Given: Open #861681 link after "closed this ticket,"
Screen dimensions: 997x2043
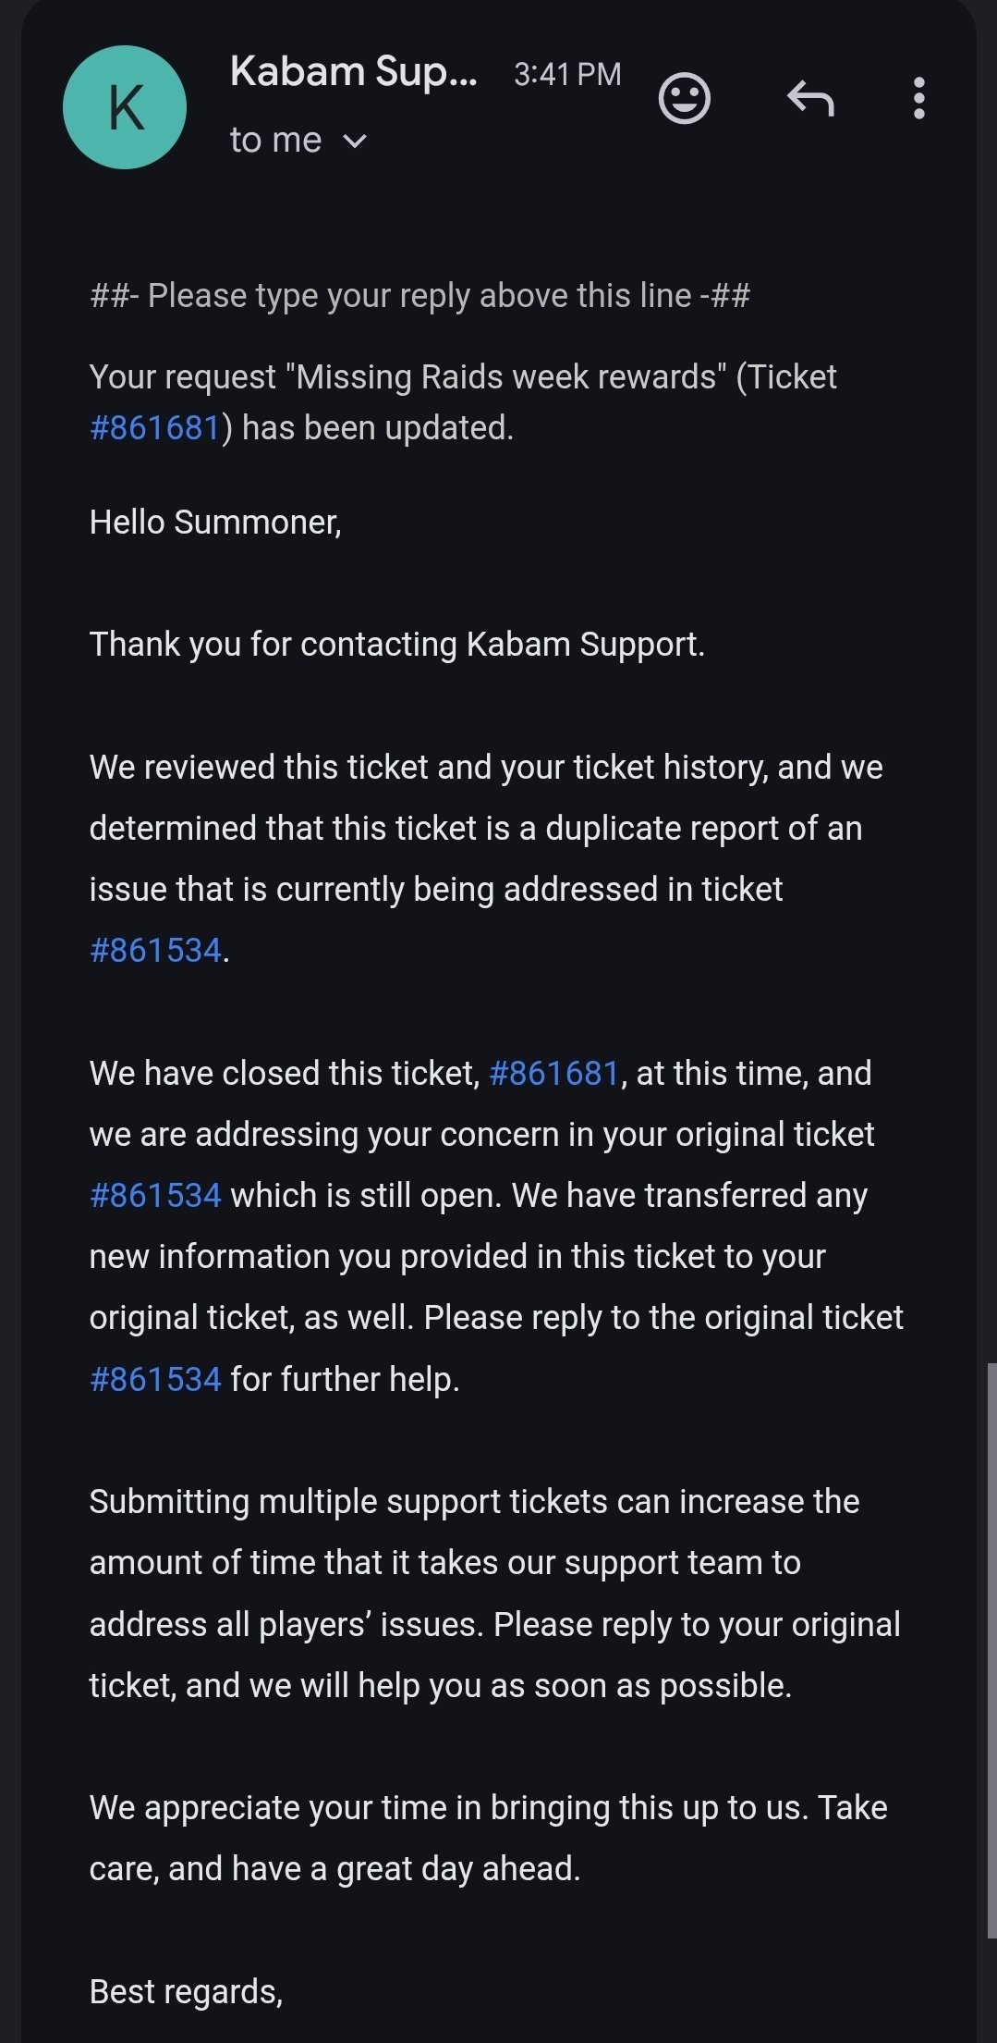Looking at the screenshot, I should pyautogui.click(x=553, y=1073).
